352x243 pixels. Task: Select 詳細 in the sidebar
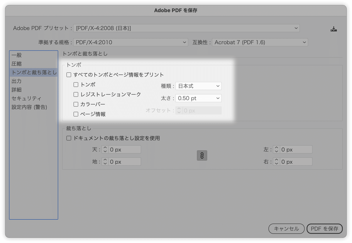point(33,90)
